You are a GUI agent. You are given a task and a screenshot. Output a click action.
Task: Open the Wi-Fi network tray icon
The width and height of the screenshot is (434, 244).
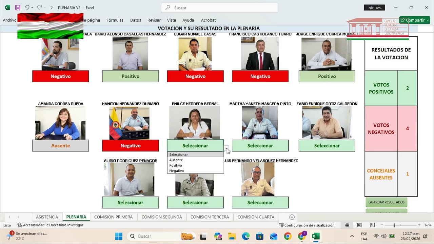pyautogui.click(x=376, y=236)
